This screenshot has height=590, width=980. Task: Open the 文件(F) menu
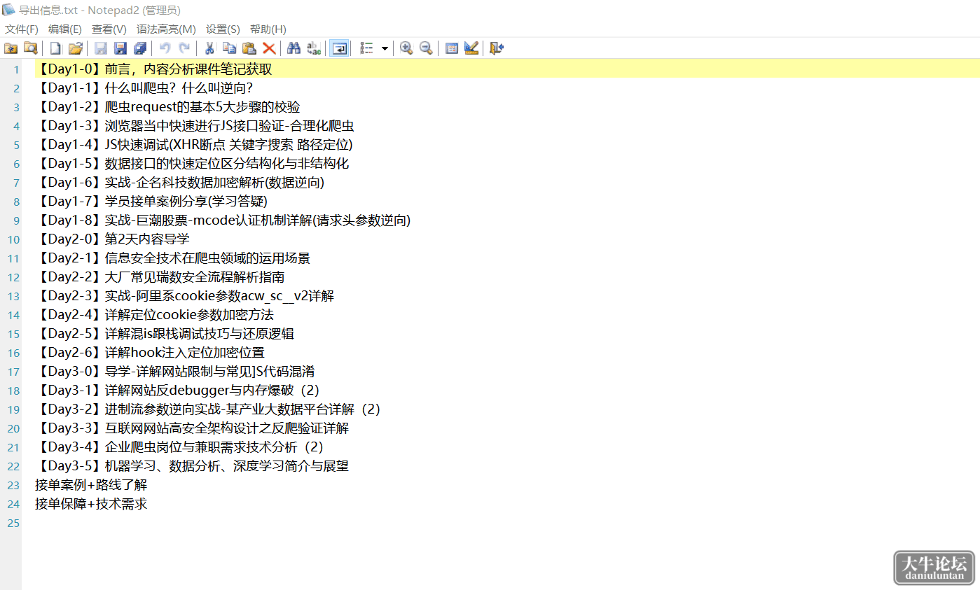coord(22,29)
